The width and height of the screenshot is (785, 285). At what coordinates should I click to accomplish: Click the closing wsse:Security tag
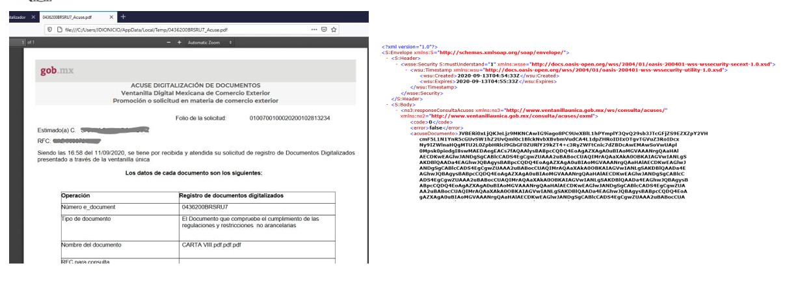tap(421, 93)
